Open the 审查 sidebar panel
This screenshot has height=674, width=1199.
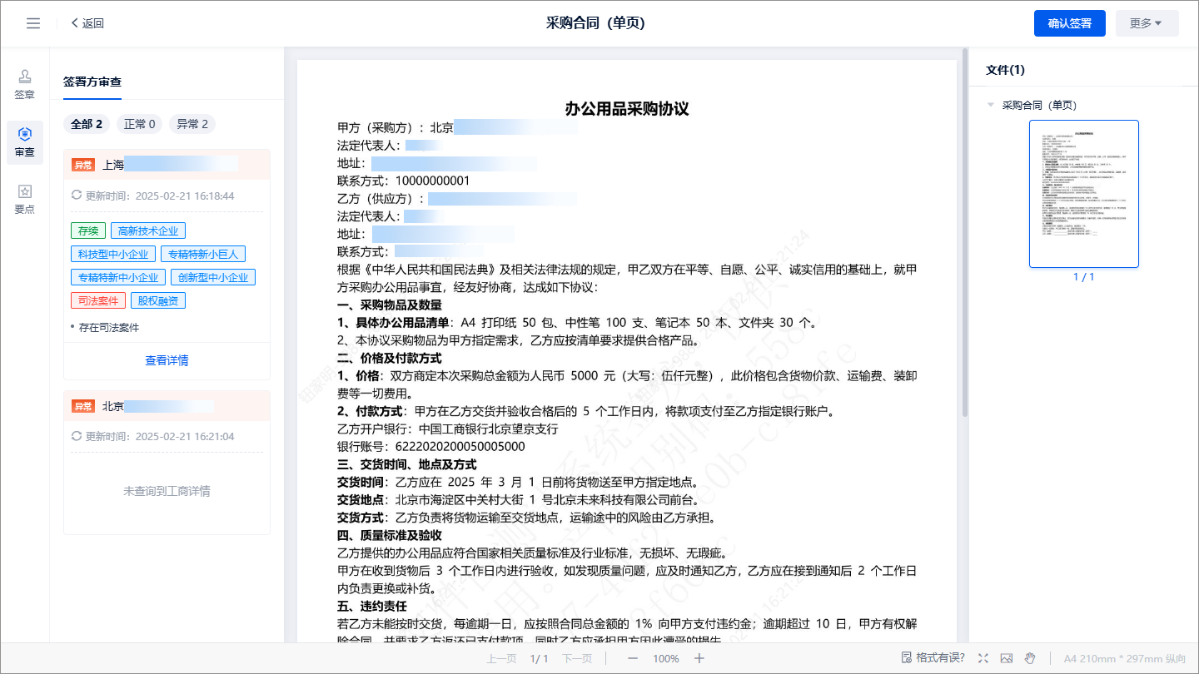pyautogui.click(x=25, y=142)
